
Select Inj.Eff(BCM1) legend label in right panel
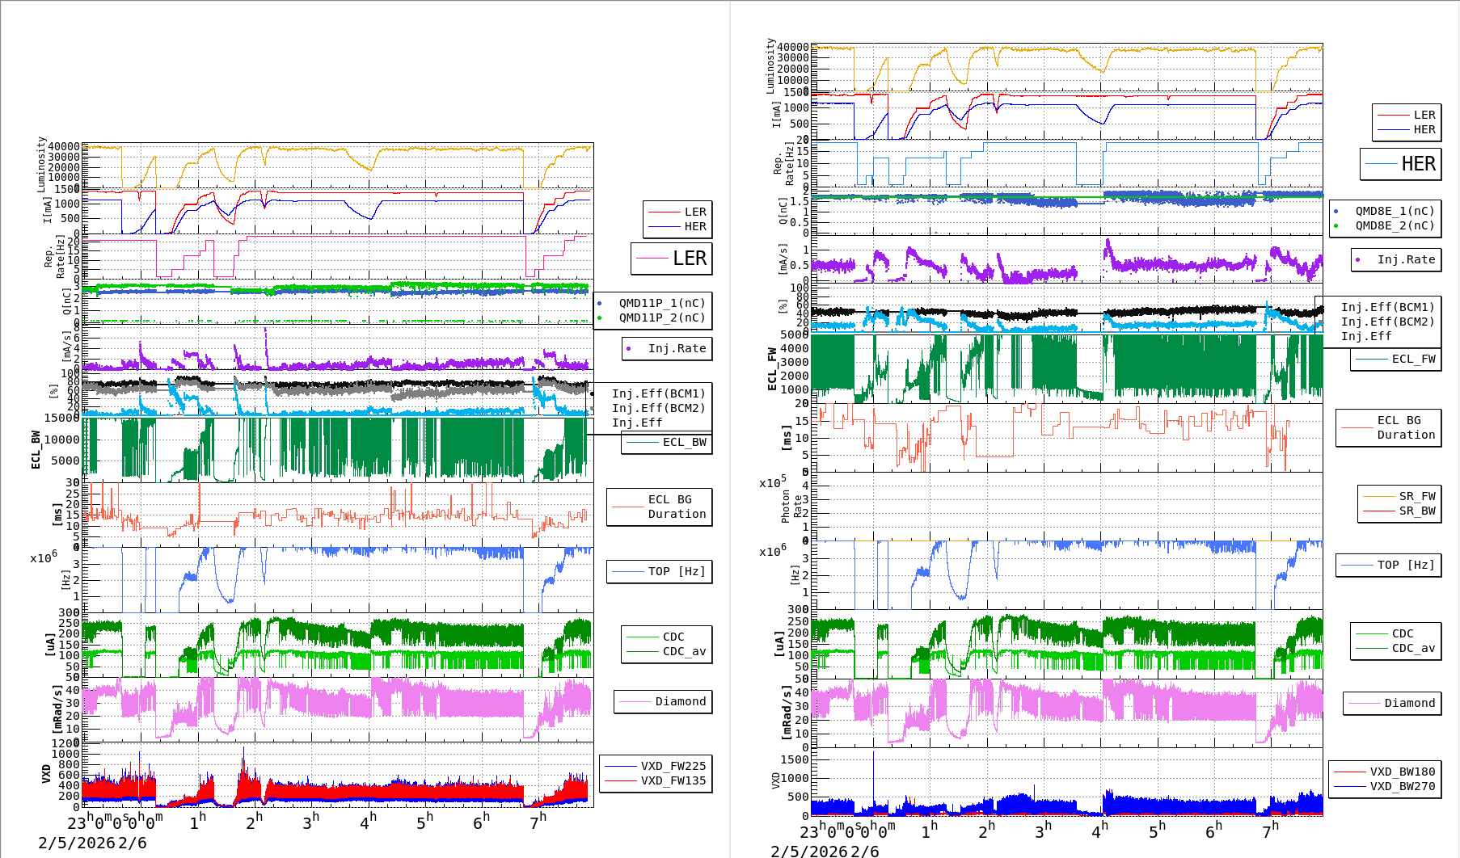(x=1387, y=307)
